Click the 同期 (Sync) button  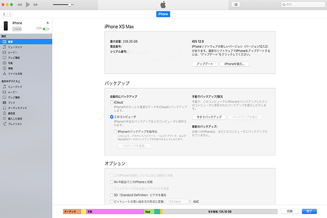pyautogui.click(x=290, y=211)
